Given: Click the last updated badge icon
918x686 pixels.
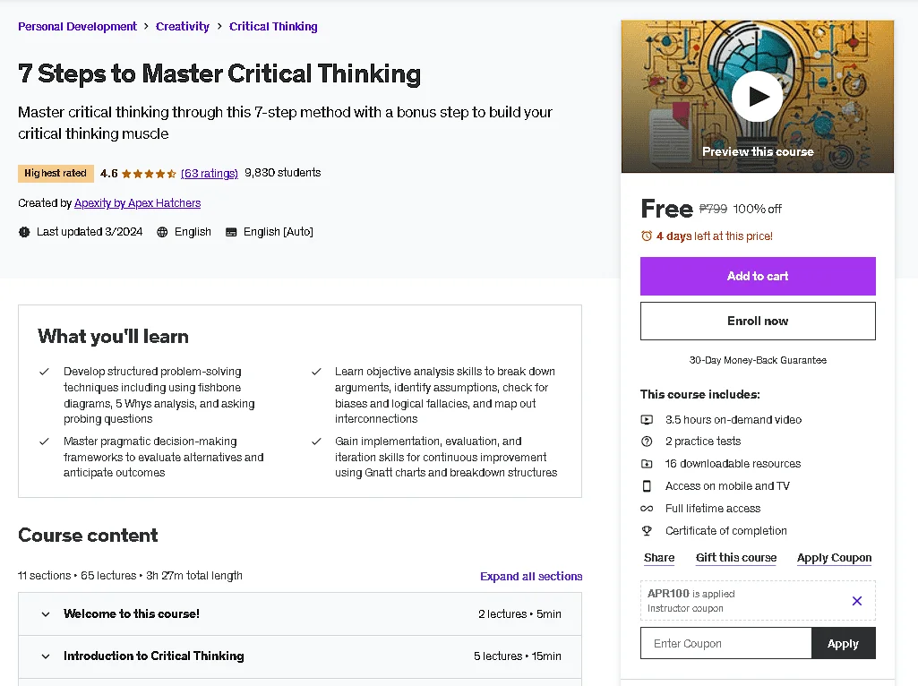Looking at the screenshot, I should click(24, 232).
